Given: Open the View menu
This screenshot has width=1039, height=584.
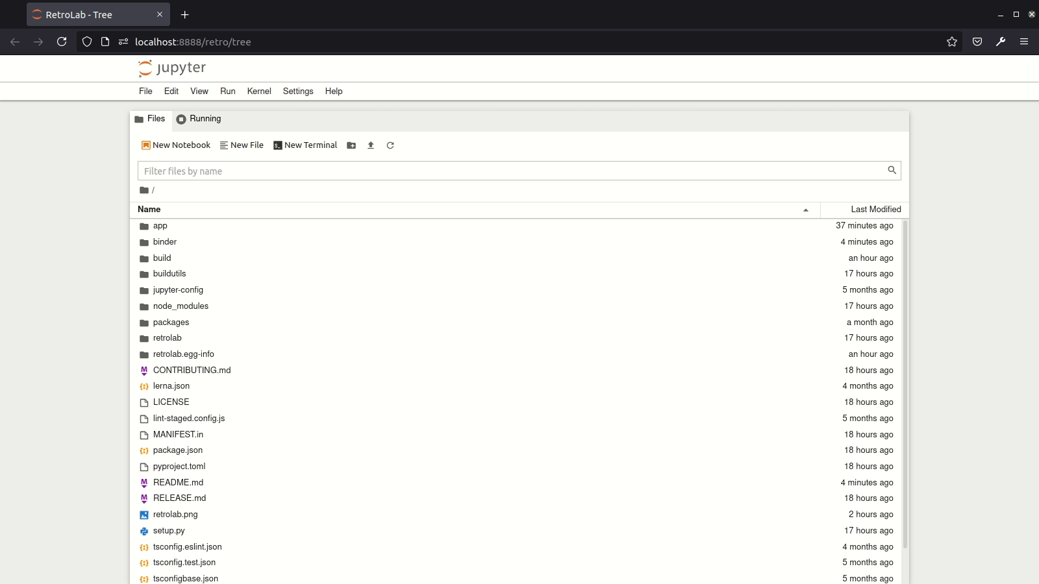Looking at the screenshot, I should (x=199, y=91).
